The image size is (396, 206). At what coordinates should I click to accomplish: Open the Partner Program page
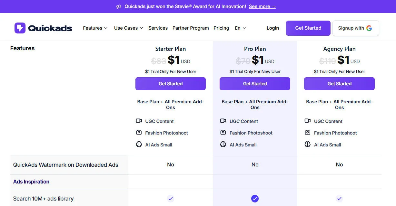tap(191, 28)
